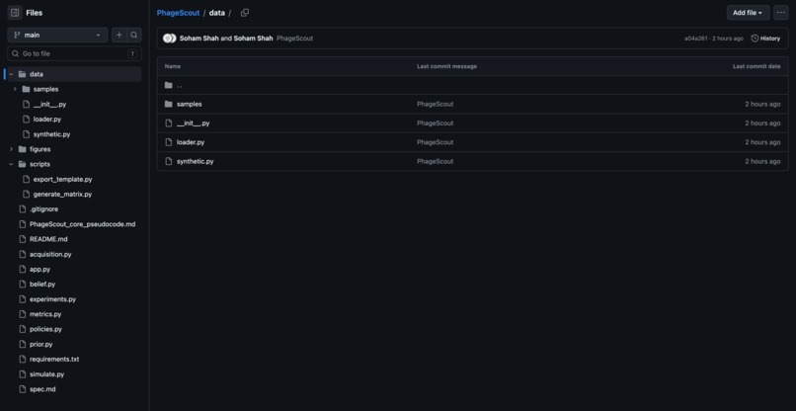
Task: Open prior.py in the tree
Action: click(x=40, y=344)
